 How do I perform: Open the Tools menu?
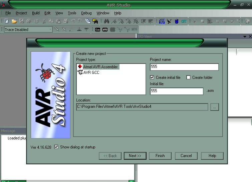72,13
